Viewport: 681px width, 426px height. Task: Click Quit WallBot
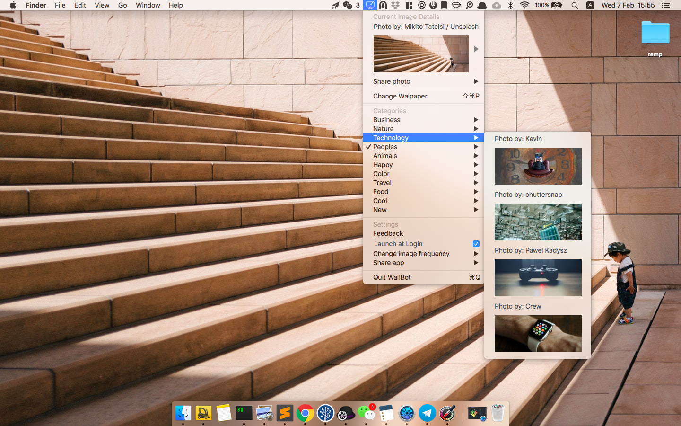(424, 277)
